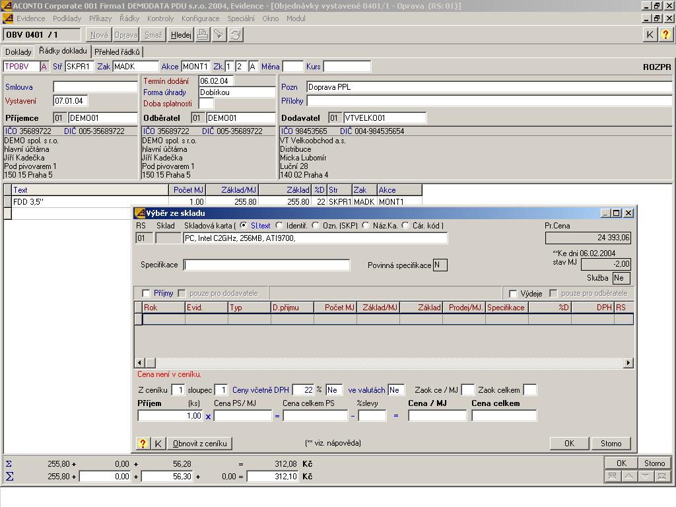Choose the Čár. kód radio option
The image size is (676, 507).
(x=405, y=226)
